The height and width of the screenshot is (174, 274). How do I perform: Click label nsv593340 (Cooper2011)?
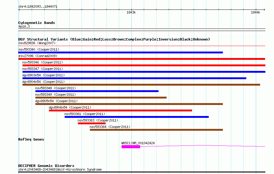(x=39, y=49)
